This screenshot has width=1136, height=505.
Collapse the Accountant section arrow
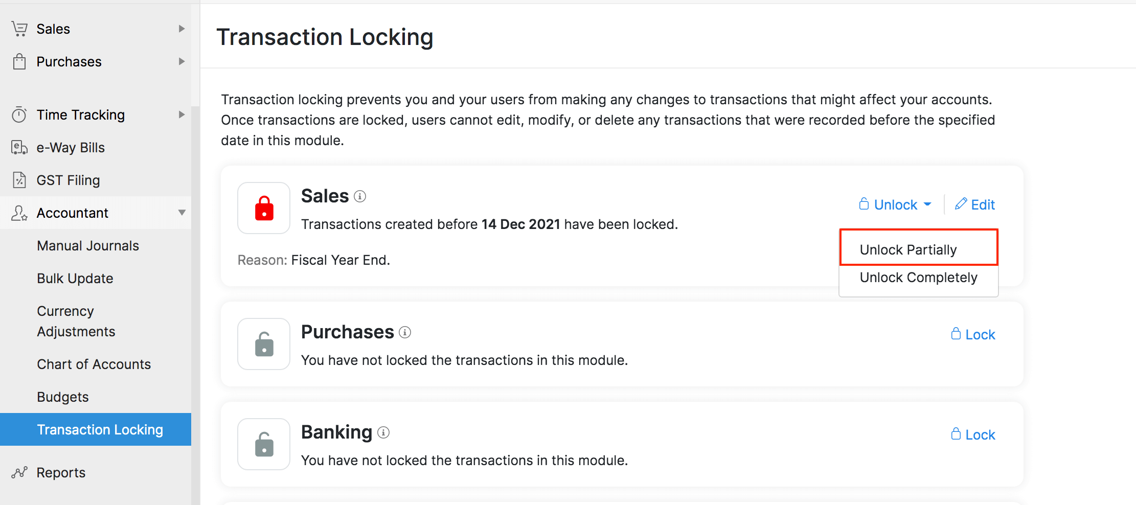point(181,213)
